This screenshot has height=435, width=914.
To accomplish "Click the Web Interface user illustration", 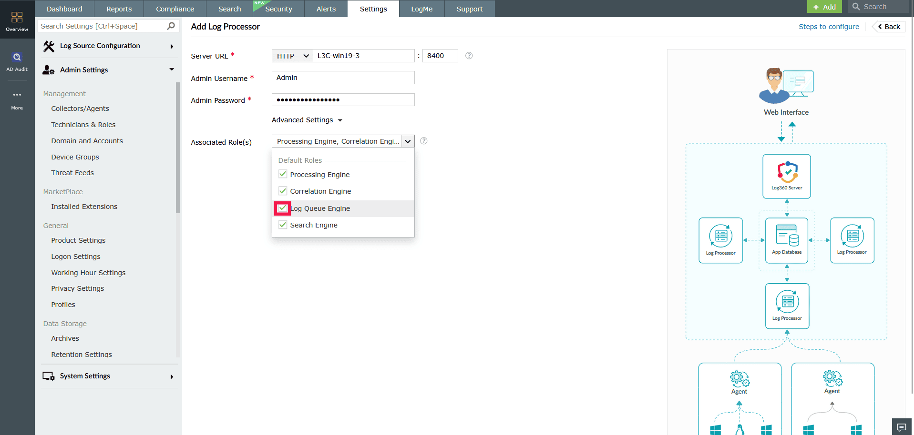I will (x=786, y=86).
